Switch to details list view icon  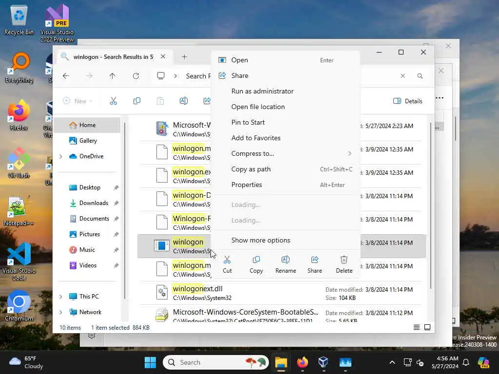click(416, 327)
